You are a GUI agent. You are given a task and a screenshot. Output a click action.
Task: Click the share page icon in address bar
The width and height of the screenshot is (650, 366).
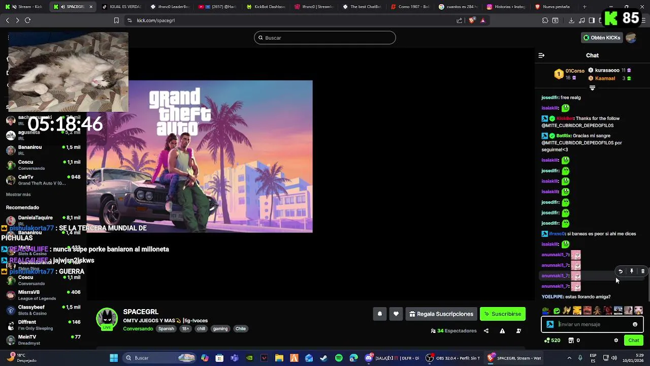(x=460, y=20)
